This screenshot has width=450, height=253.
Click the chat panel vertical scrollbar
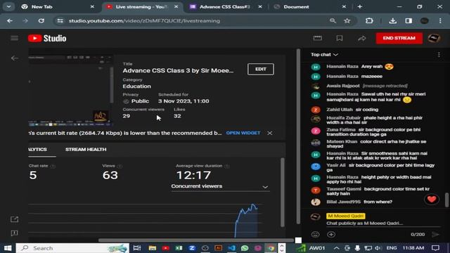[x=446, y=200]
